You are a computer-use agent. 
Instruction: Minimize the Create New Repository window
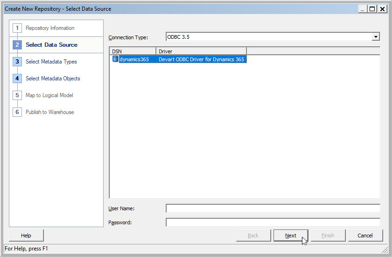363,9
